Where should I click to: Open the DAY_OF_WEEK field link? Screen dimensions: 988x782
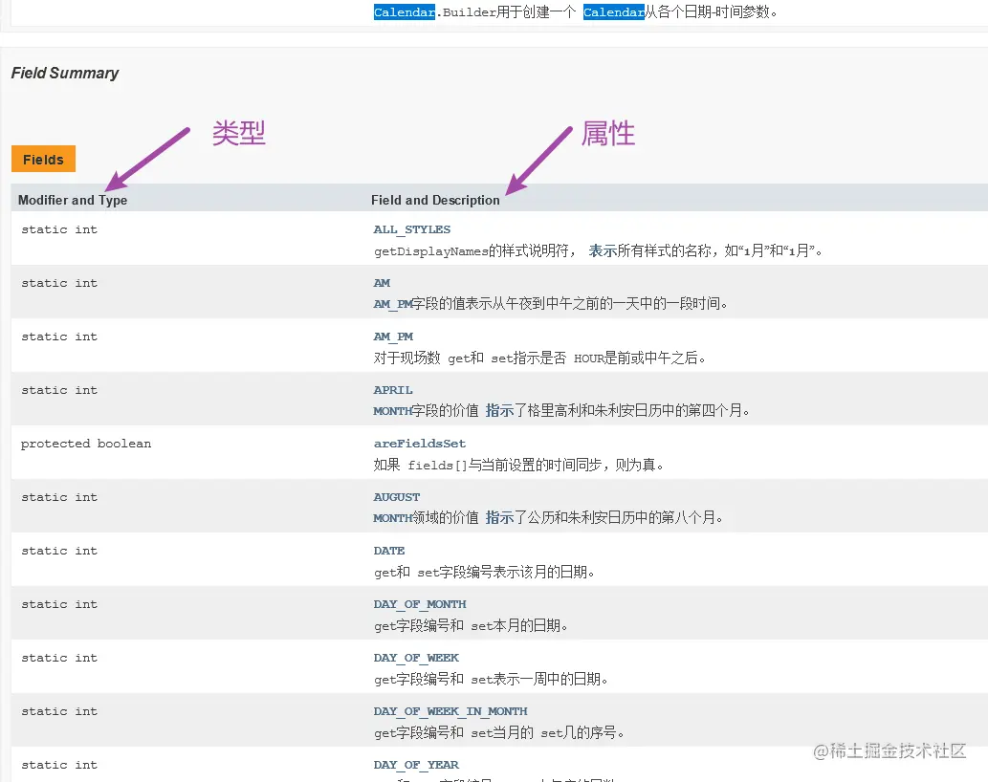coord(416,658)
